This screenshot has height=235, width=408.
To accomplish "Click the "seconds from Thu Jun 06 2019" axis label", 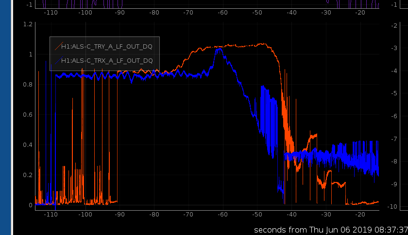I will pyautogui.click(x=331, y=230).
